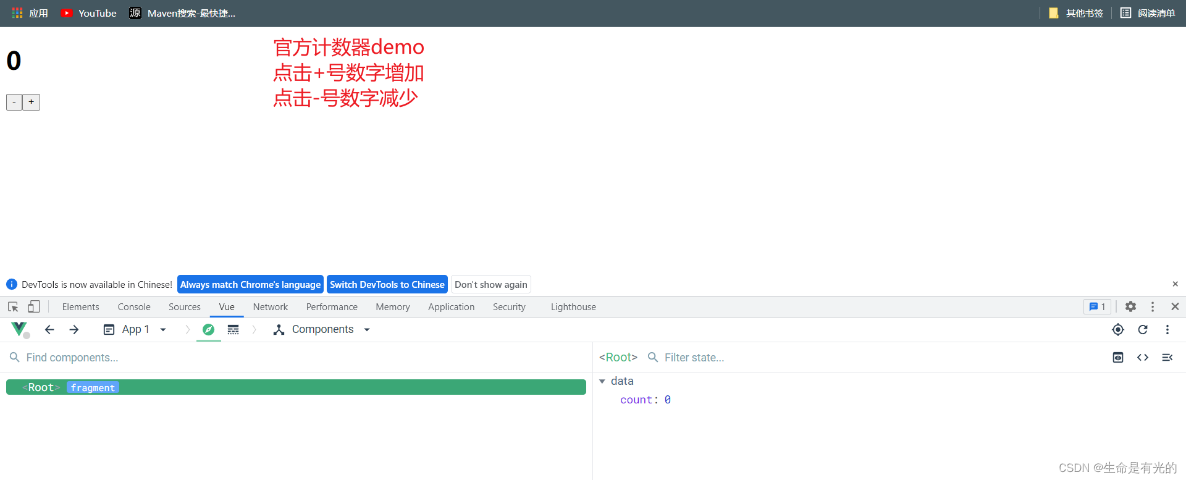Click the force refresh icon
Viewport: 1186px width, 480px height.
click(1143, 330)
